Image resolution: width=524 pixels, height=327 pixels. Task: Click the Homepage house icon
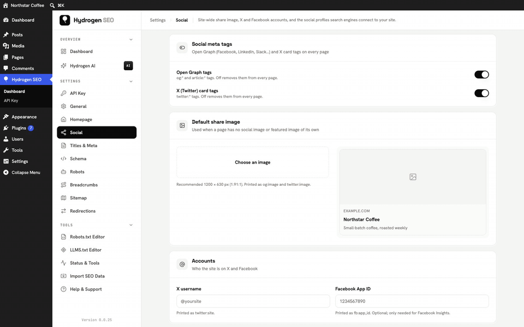click(x=63, y=119)
